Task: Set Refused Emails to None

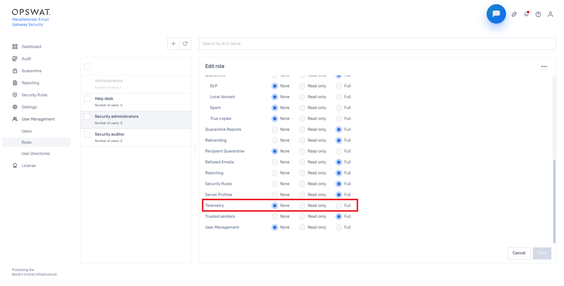Action: point(275,162)
